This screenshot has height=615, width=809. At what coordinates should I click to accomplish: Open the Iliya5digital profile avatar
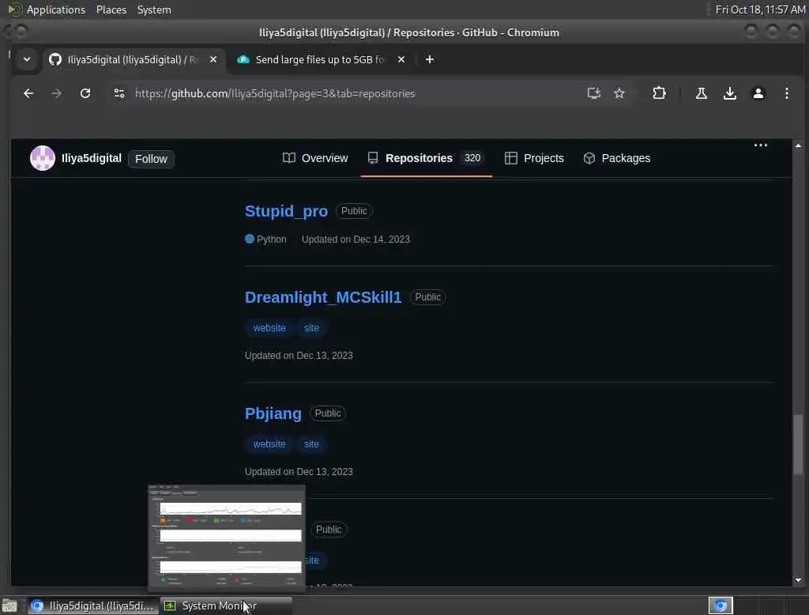click(43, 158)
